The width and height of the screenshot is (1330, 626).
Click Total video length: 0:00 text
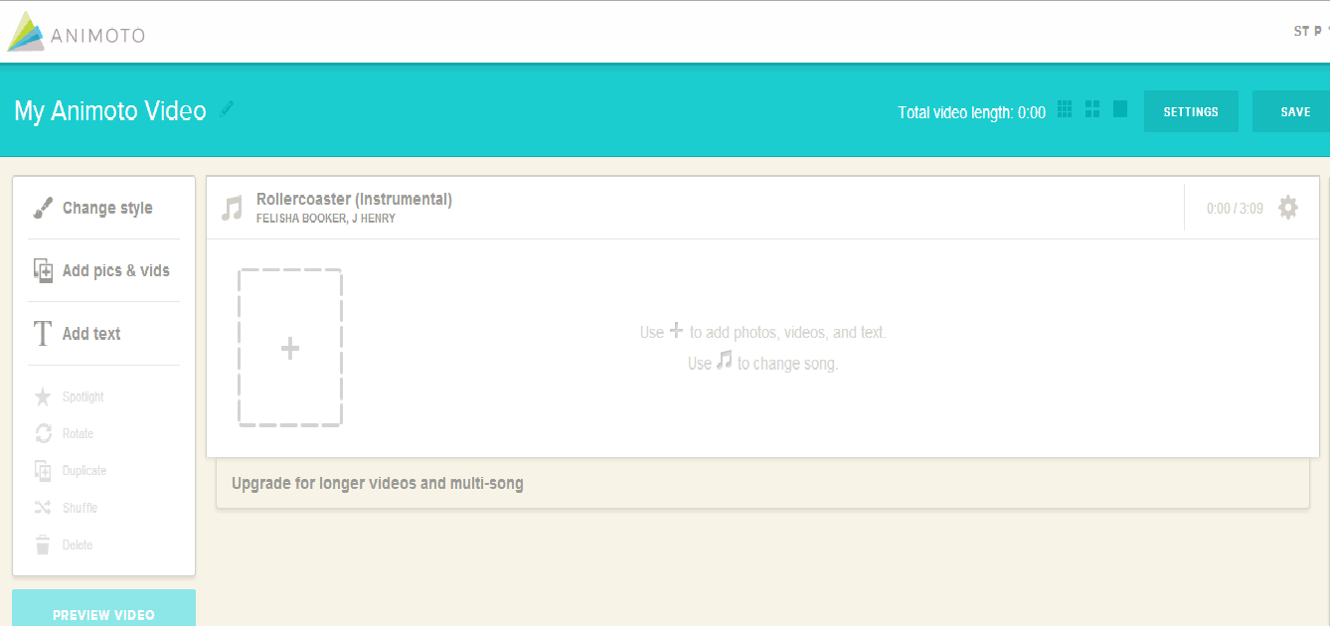pos(971,112)
